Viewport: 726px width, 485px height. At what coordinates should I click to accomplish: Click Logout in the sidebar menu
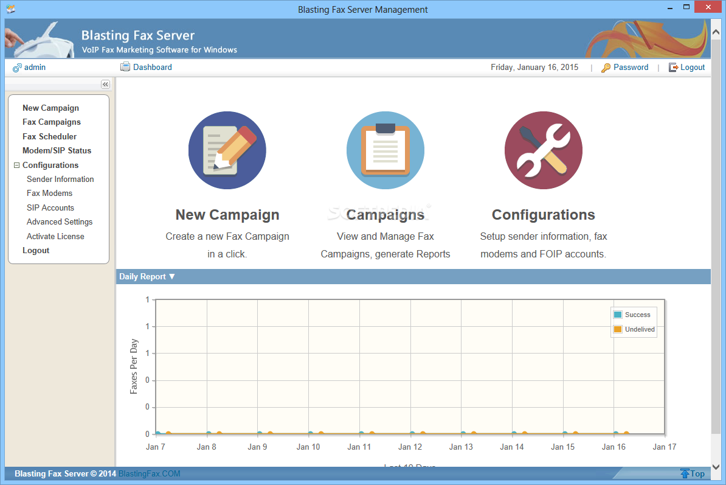click(x=36, y=251)
